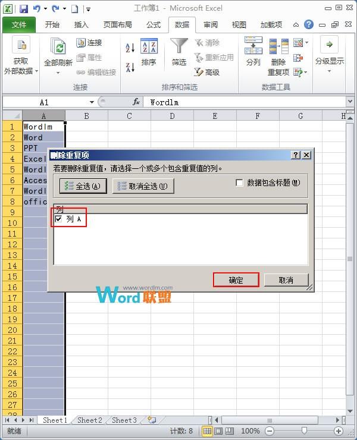
Task: Switch to Sheet3 worksheet
Action: (x=124, y=420)
